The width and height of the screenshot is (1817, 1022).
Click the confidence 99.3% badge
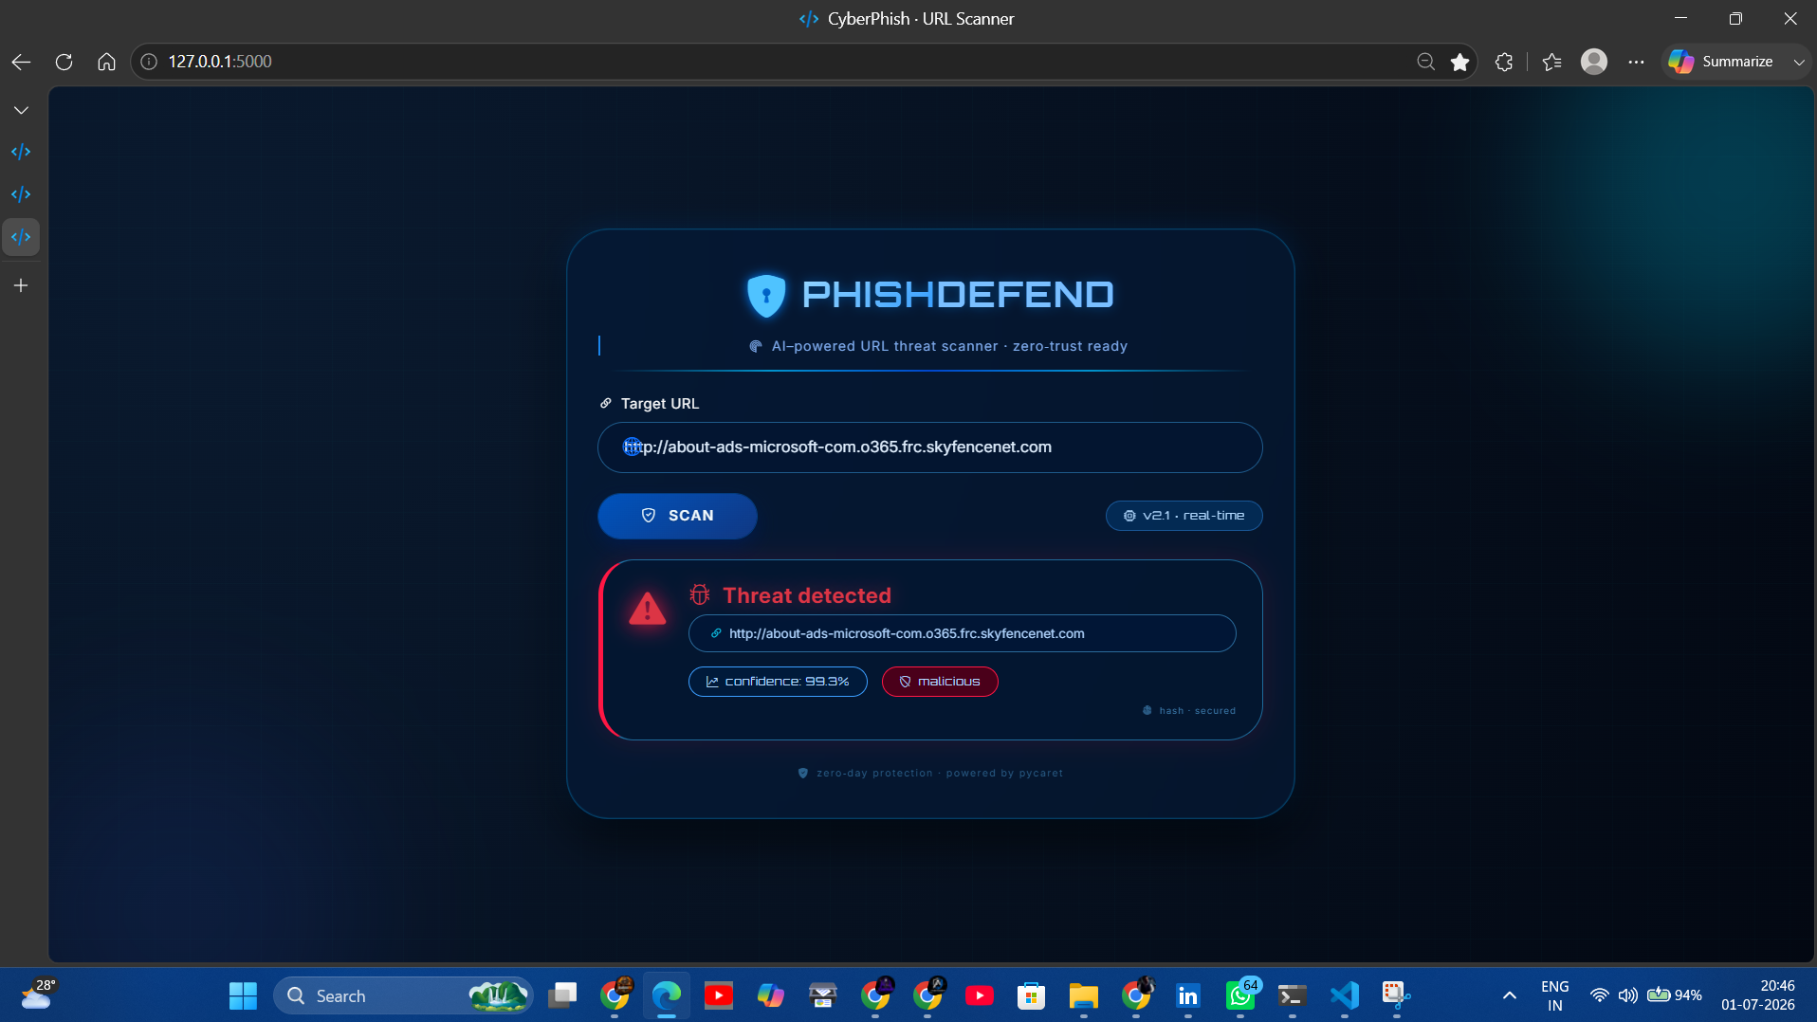tap(778, 682)
